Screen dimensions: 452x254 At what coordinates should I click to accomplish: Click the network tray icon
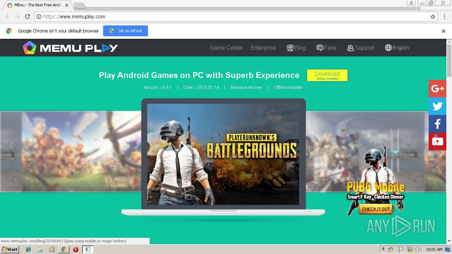coord(410,249)
